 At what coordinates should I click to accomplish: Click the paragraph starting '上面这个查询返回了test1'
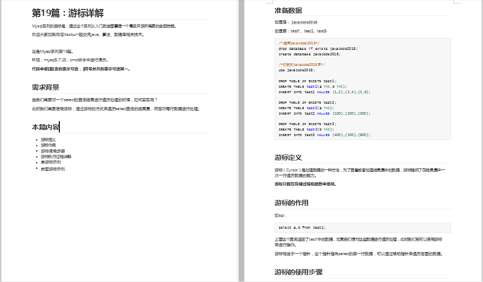pos(358,242)
